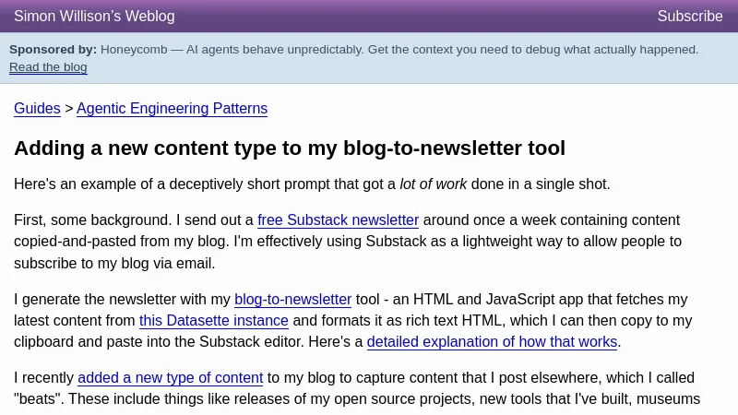Click the paragraph starting "Here's an example"
The height and width of the screenshot is (415, 738).
point(184,184)
